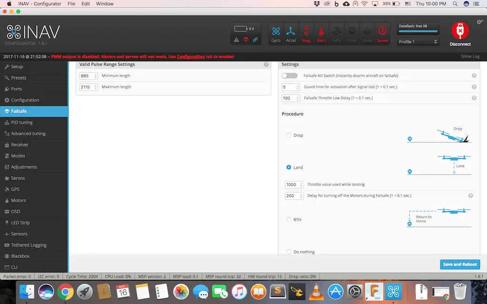Click the Minimum length input field

(x=88, y=76)
